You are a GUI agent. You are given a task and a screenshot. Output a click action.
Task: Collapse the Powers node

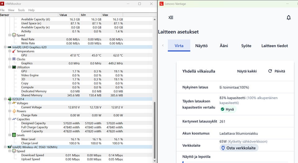(10, 111)
